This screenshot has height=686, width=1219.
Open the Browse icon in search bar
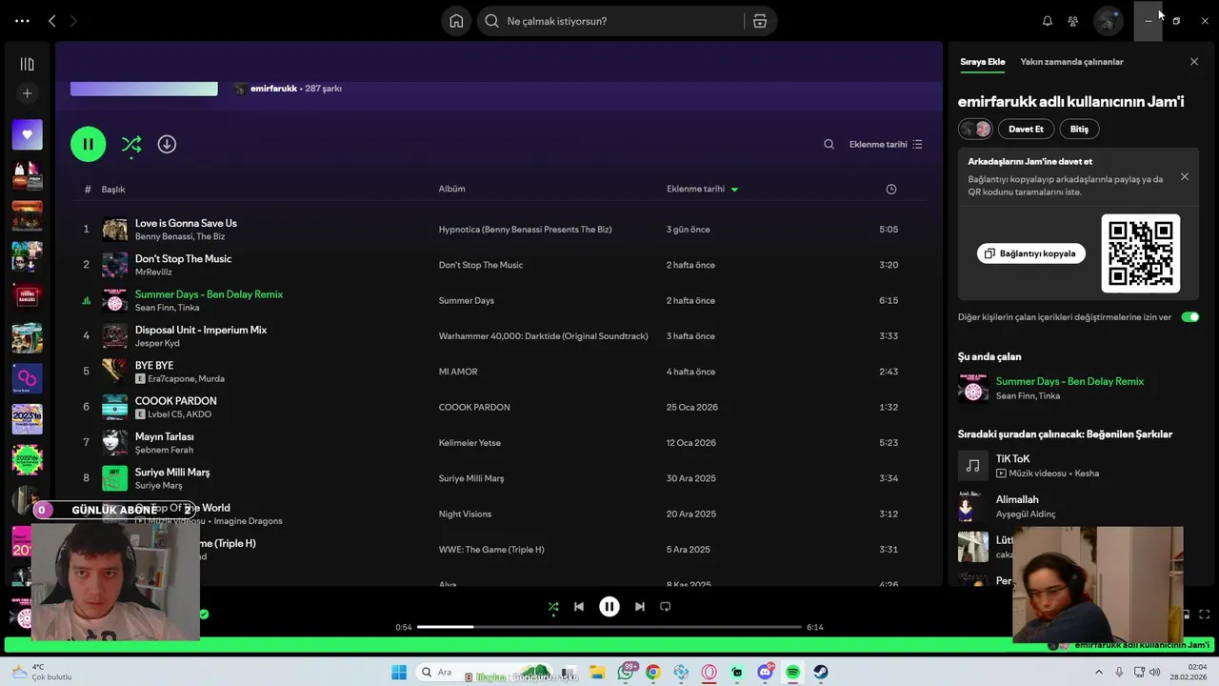tap(760, 21)
